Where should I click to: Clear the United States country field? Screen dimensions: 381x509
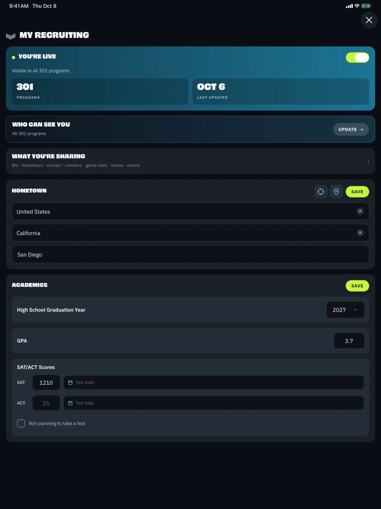[360, 211]
